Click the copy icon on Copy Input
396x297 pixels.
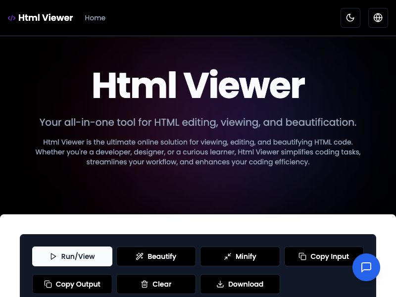point(302,256)
